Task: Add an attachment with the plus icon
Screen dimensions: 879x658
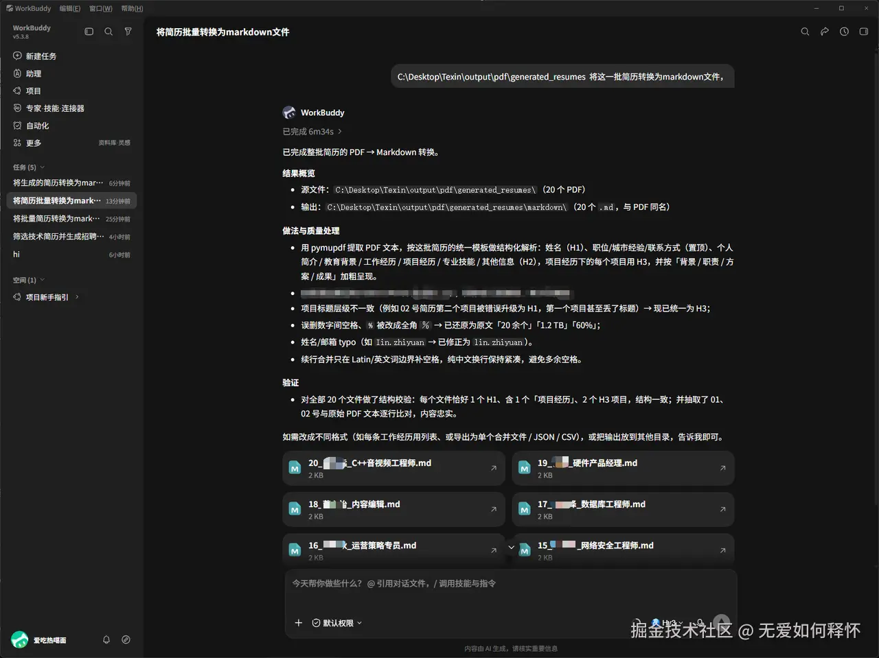Action: (298, 623)
